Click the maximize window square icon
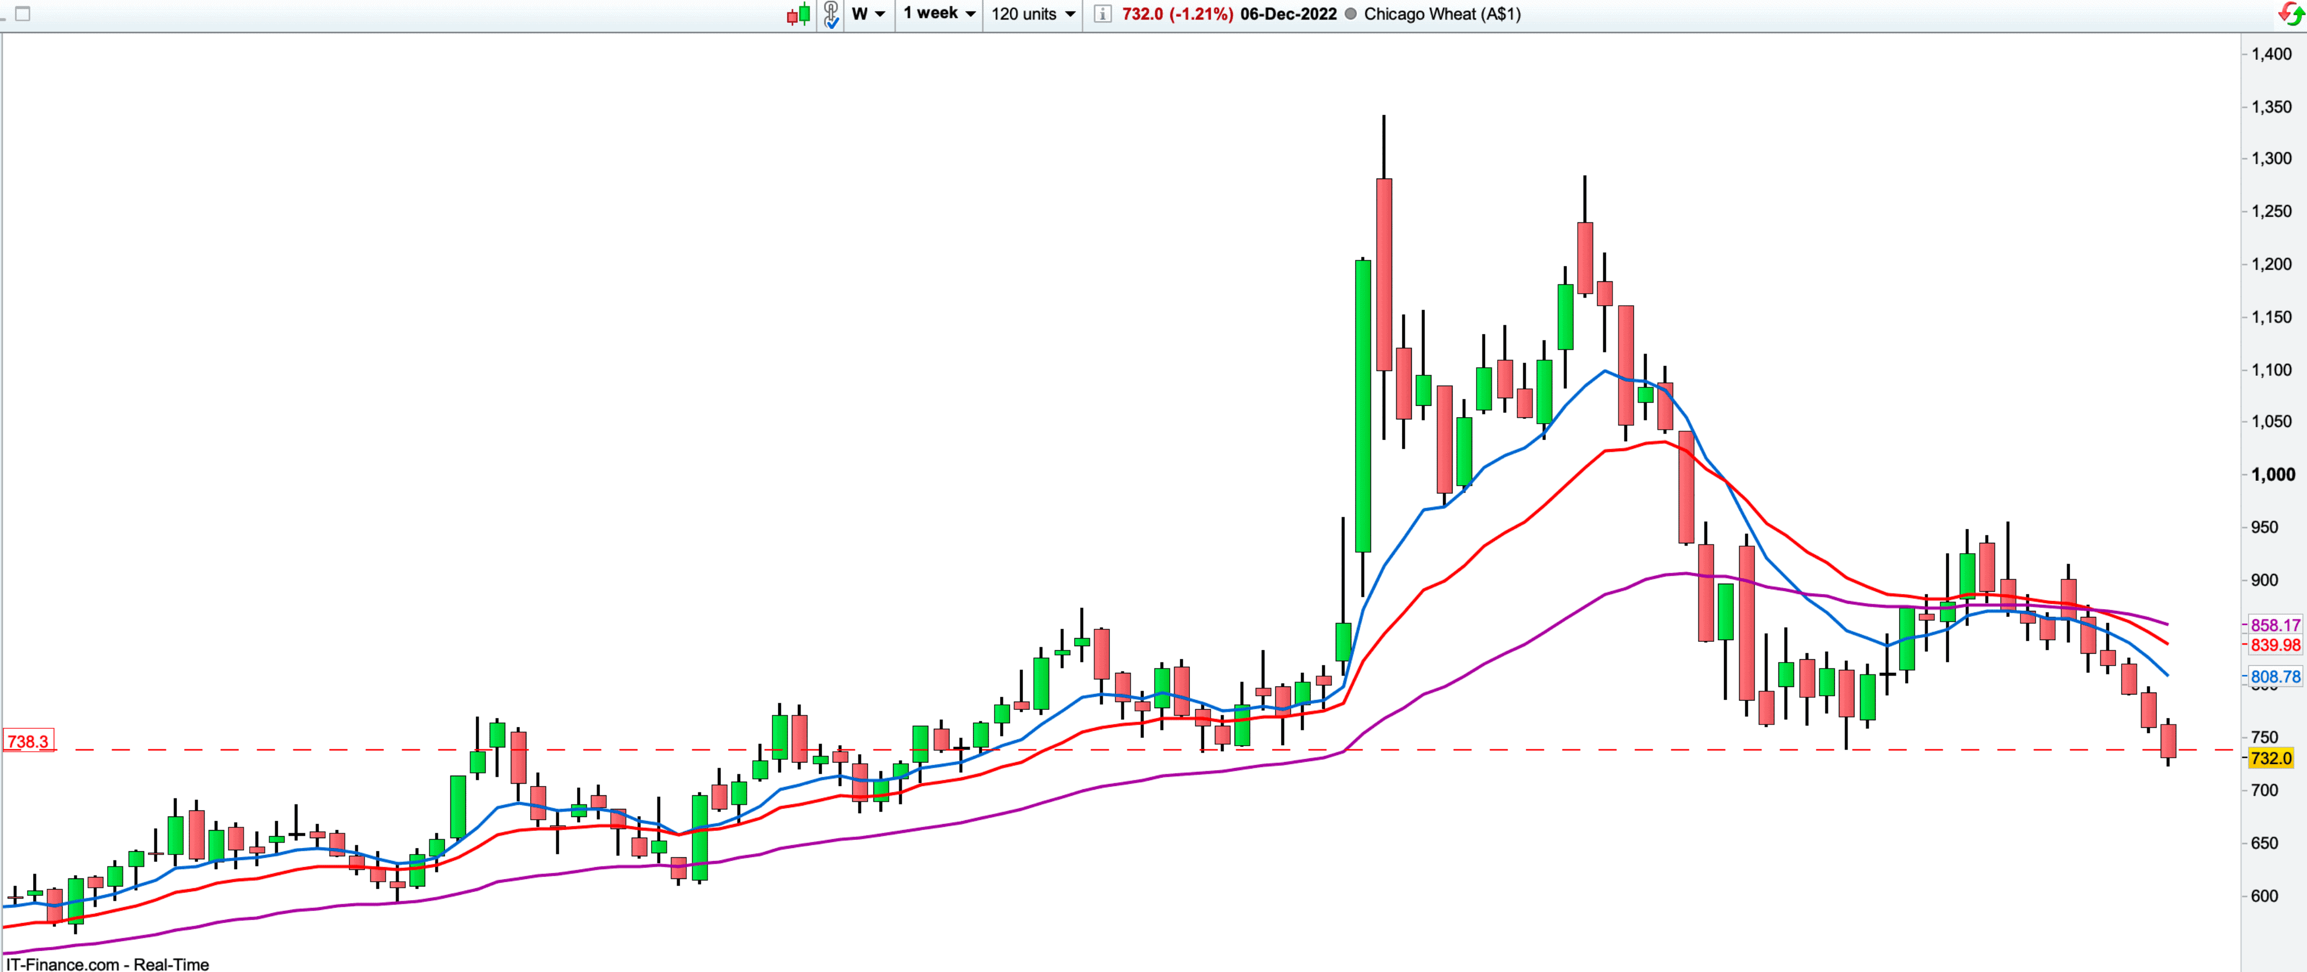This screenshot has width=2307, height=972. pyautogui.click(x=23, y=14)
